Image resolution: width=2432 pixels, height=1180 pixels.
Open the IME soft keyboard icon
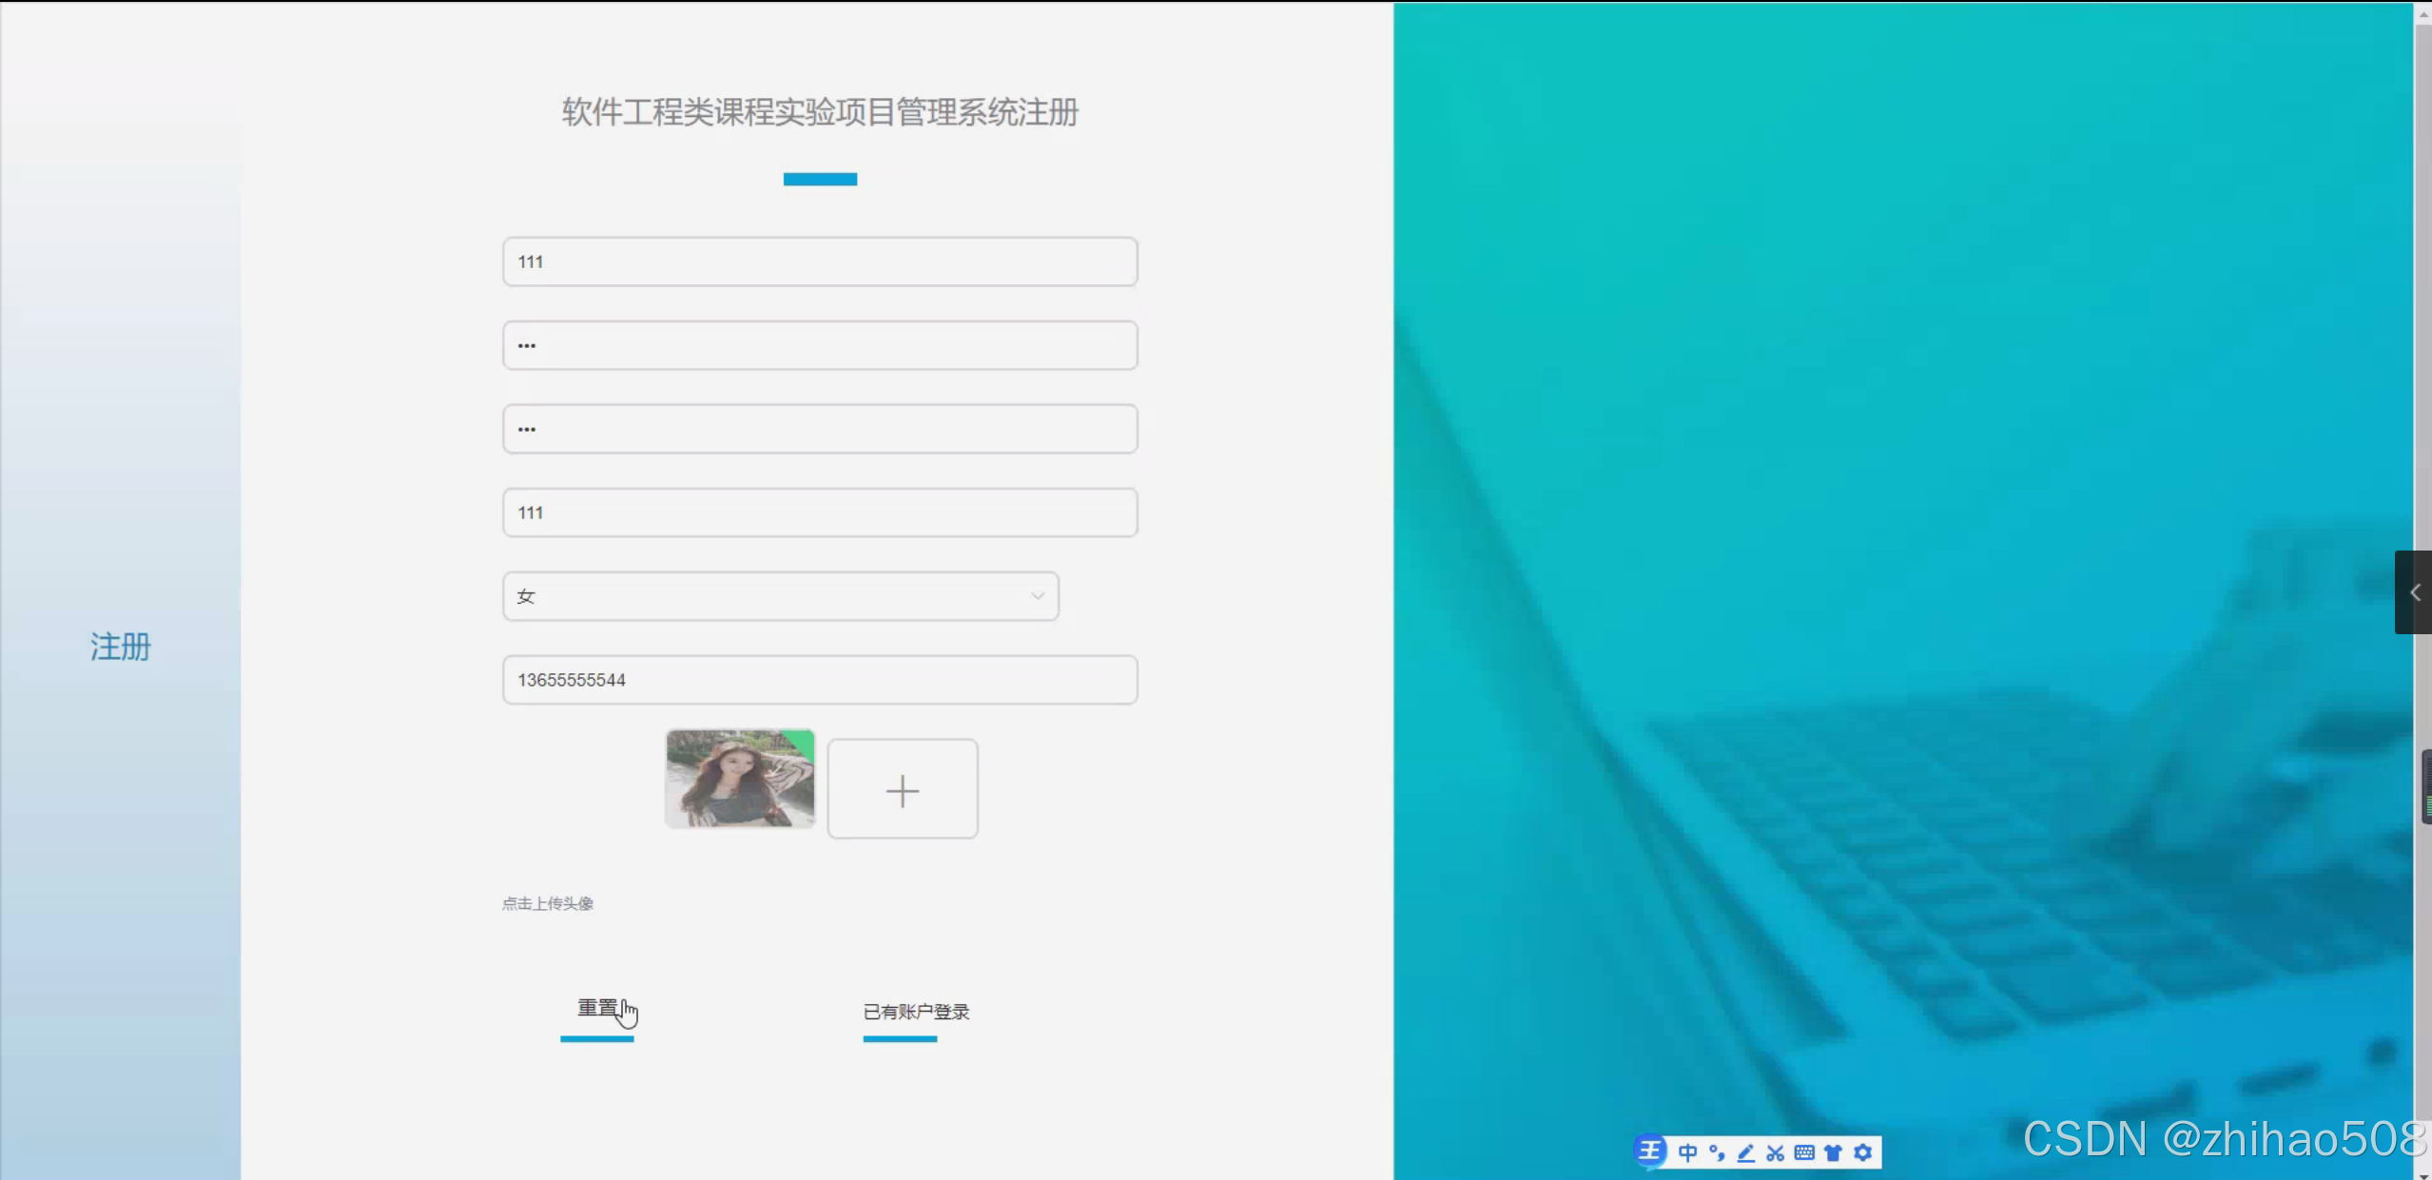click(x=1804, y=1152)
